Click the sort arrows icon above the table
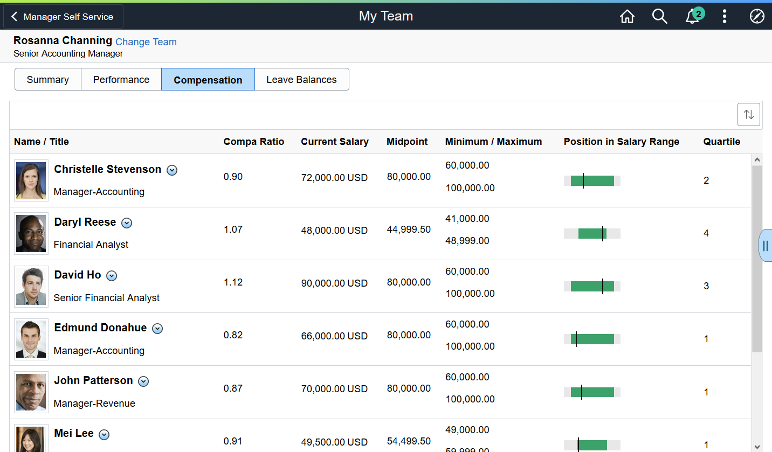This screenshot has height=452, width=772. 749,114
